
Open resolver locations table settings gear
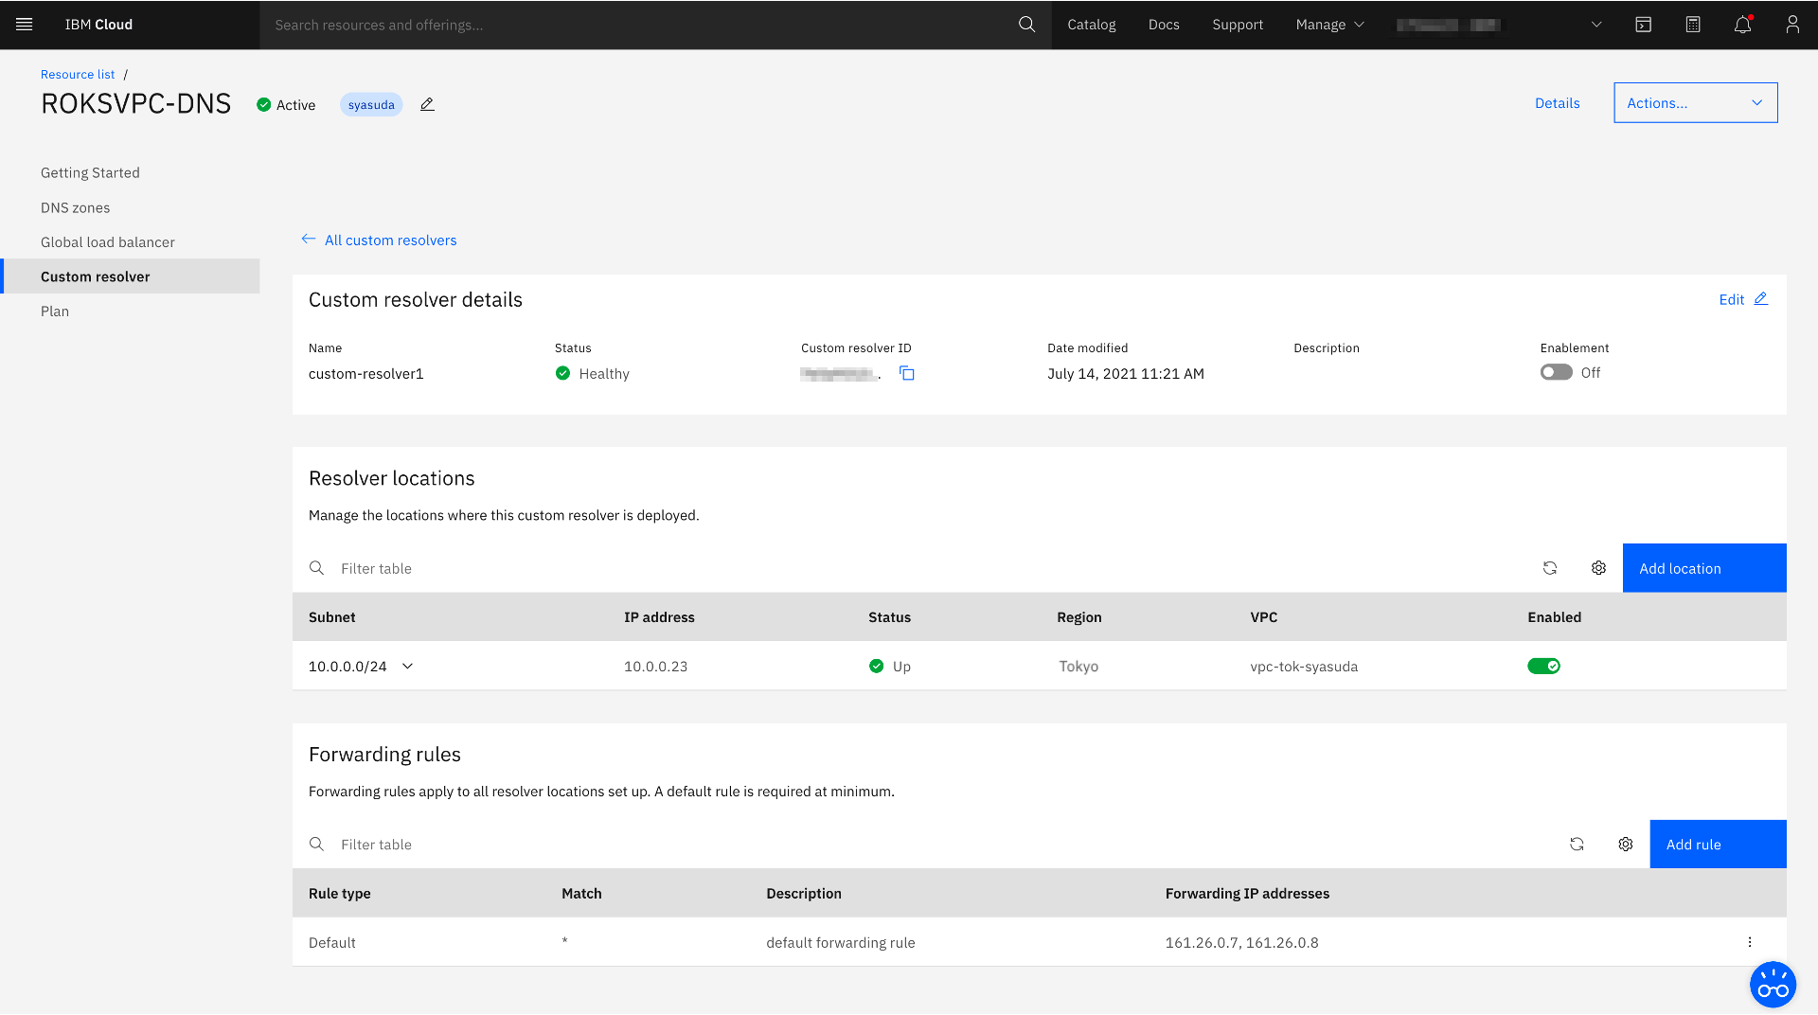click(x=1598, y=568)
